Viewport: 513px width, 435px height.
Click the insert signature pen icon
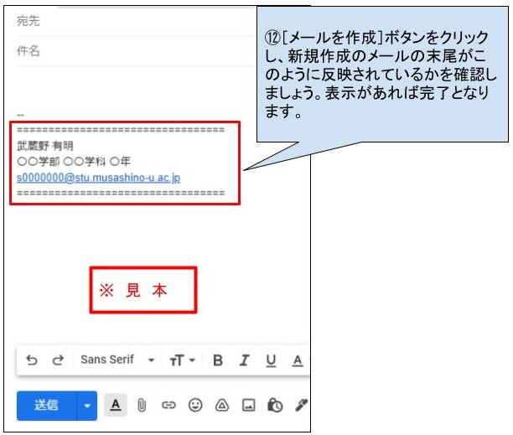coord(301,405)
